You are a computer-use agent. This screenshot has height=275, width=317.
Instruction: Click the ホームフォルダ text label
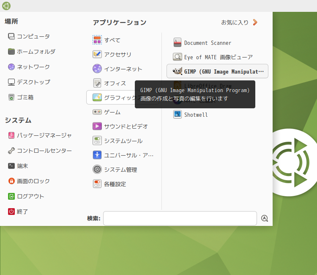[x=36, y=52]
